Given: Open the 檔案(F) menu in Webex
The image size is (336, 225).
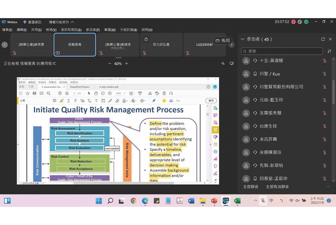Looking at the screenshot, I should tap(7, 30).
